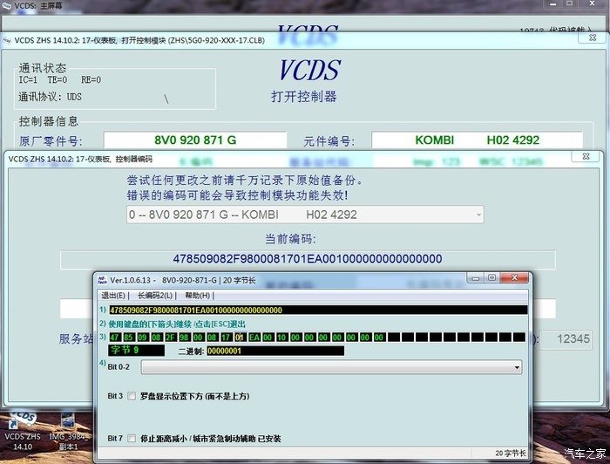Open the controller selection dropdown 8V0 920 871 G
This screenshot has height=464, width=610.
305,215
